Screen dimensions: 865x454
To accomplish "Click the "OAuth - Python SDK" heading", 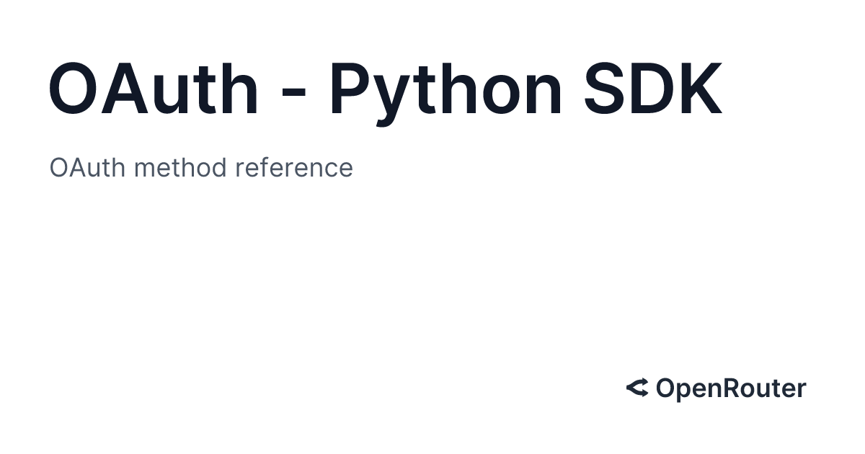I will 385,90.
